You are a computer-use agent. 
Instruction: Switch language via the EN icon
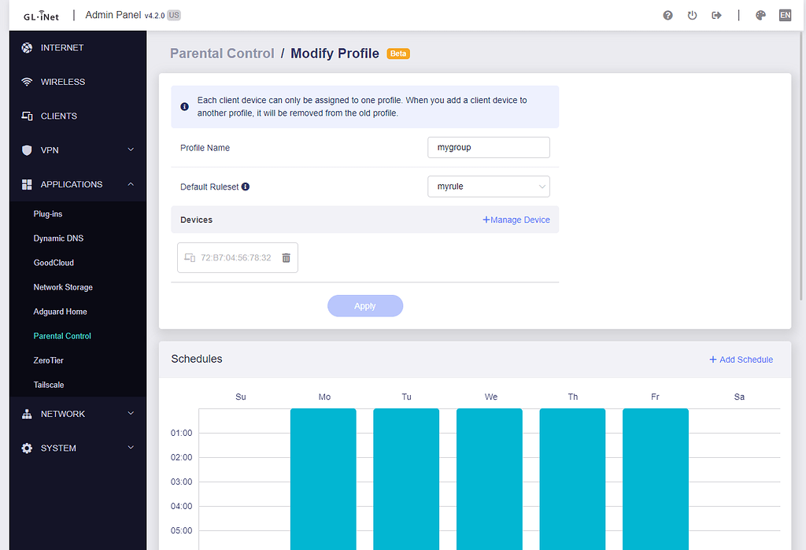tap(784, 14)
